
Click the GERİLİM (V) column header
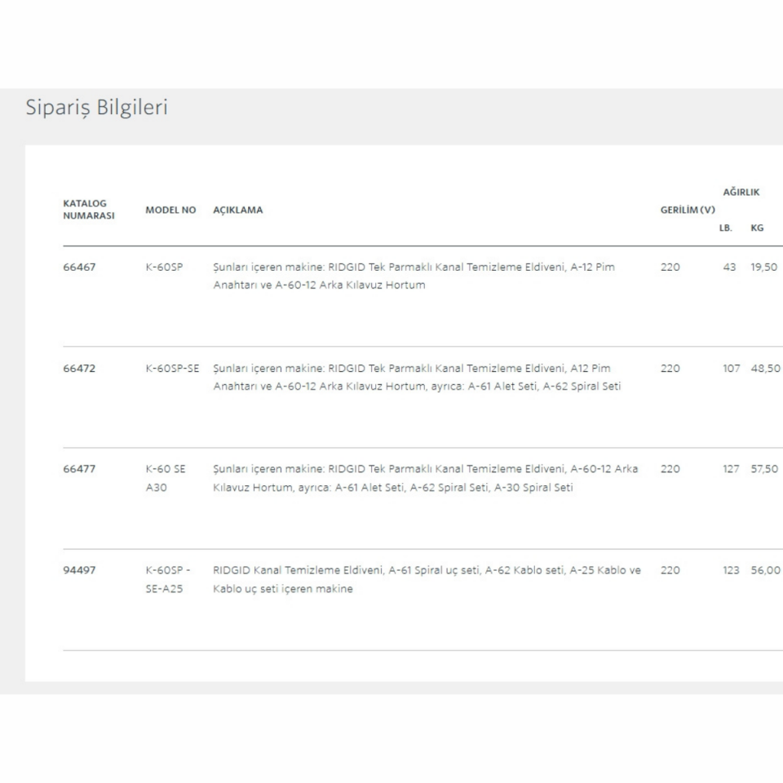688,210
